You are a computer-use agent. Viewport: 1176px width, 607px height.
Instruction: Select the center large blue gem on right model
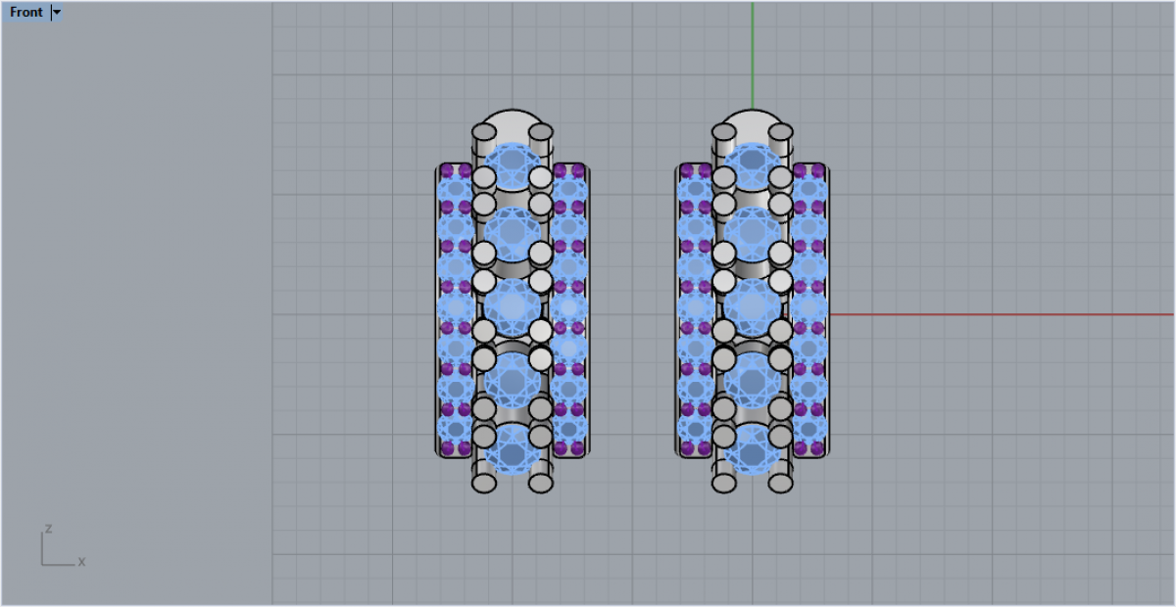coord(752,307)
